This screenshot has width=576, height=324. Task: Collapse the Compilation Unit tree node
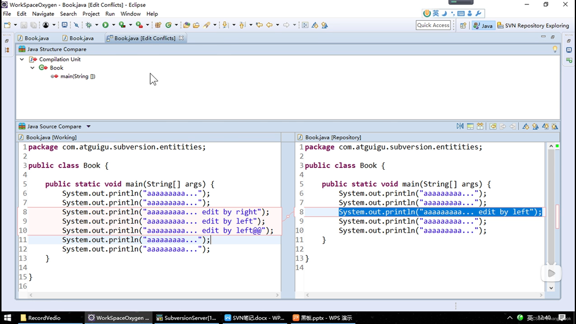(x=22, y=59)
